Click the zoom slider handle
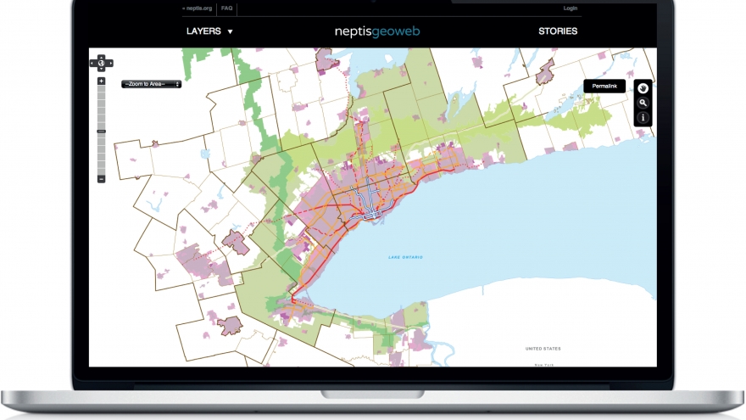 click(x=101, y=132)
